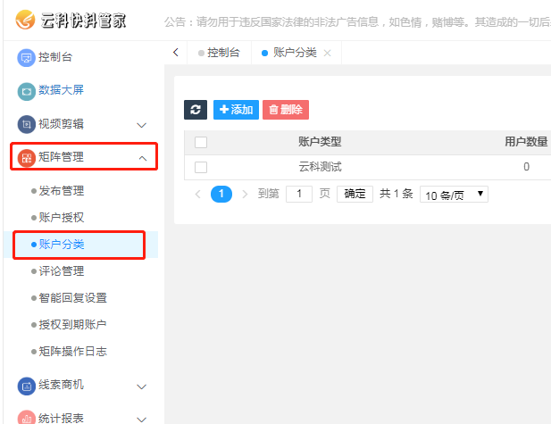The width and height of the screenshot is (551, 424).
Task: Click the 矩阵管理 sidebar icon
Action: coord(26,158)
